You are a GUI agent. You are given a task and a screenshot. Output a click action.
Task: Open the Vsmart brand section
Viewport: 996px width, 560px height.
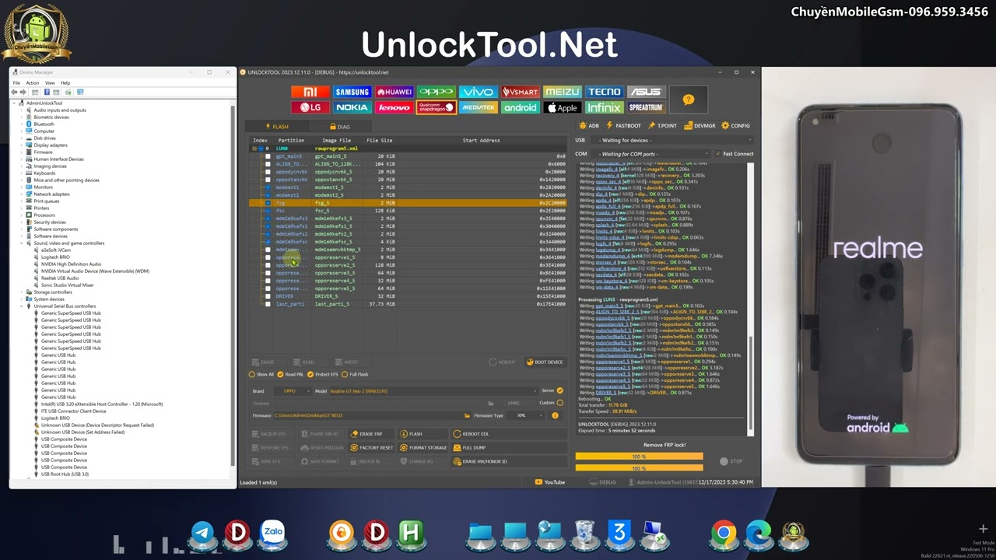(520, 92)
